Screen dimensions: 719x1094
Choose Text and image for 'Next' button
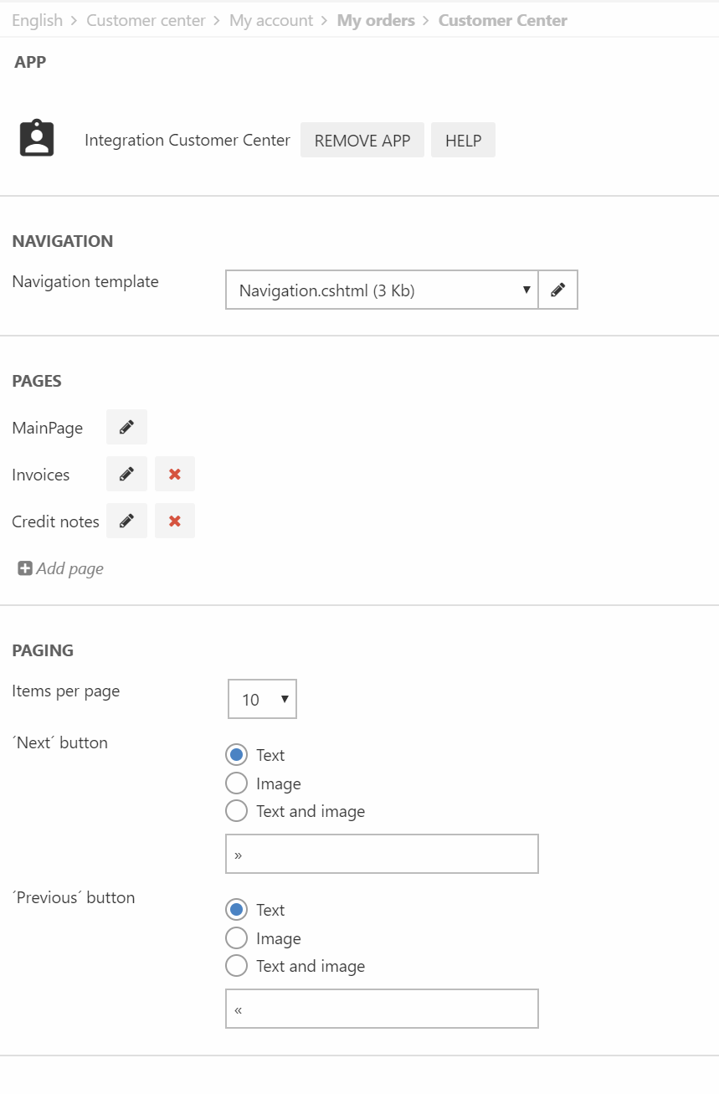(x=237, y=811)
